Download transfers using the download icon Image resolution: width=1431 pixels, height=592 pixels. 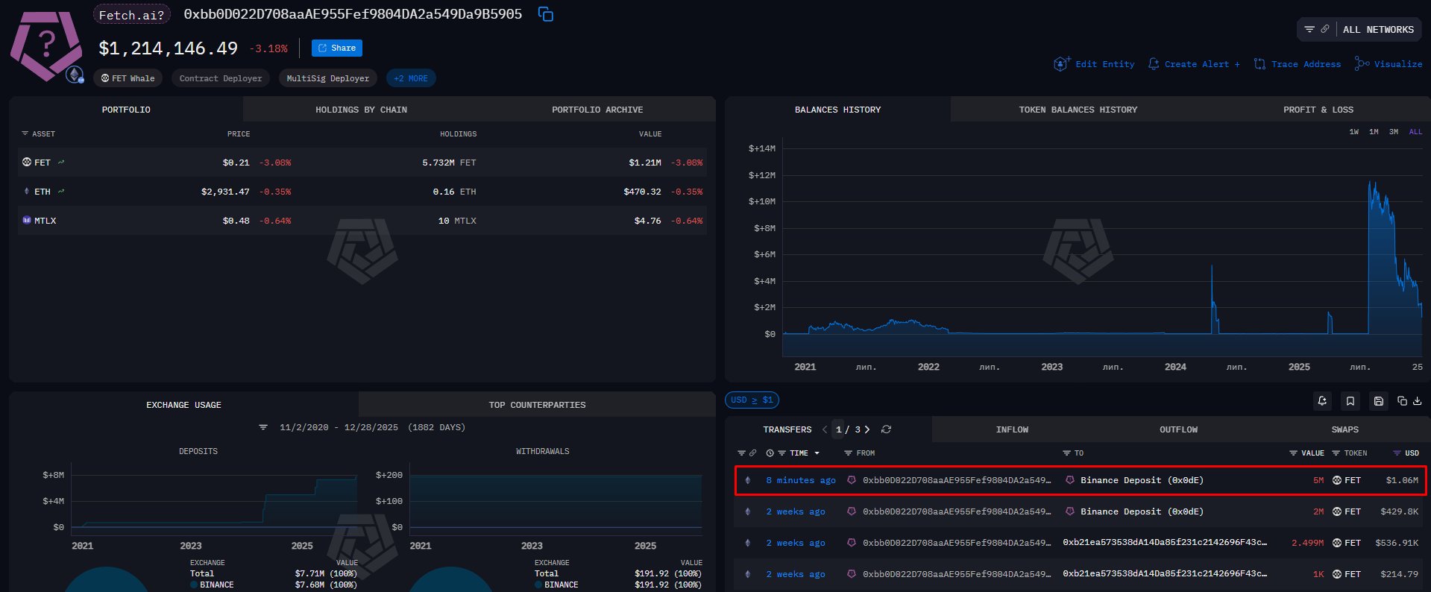tap(1417, 401)
